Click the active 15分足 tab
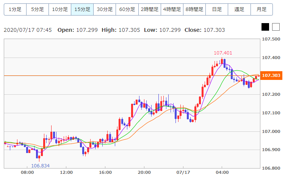The image size is (285, 178). point(82,9)
